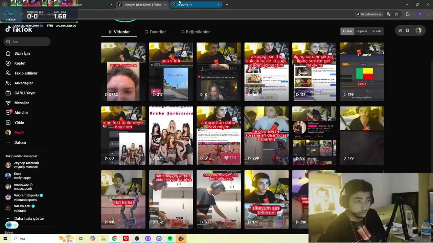
Task: Open the Windows Start menu
Action: coord(5,239)
